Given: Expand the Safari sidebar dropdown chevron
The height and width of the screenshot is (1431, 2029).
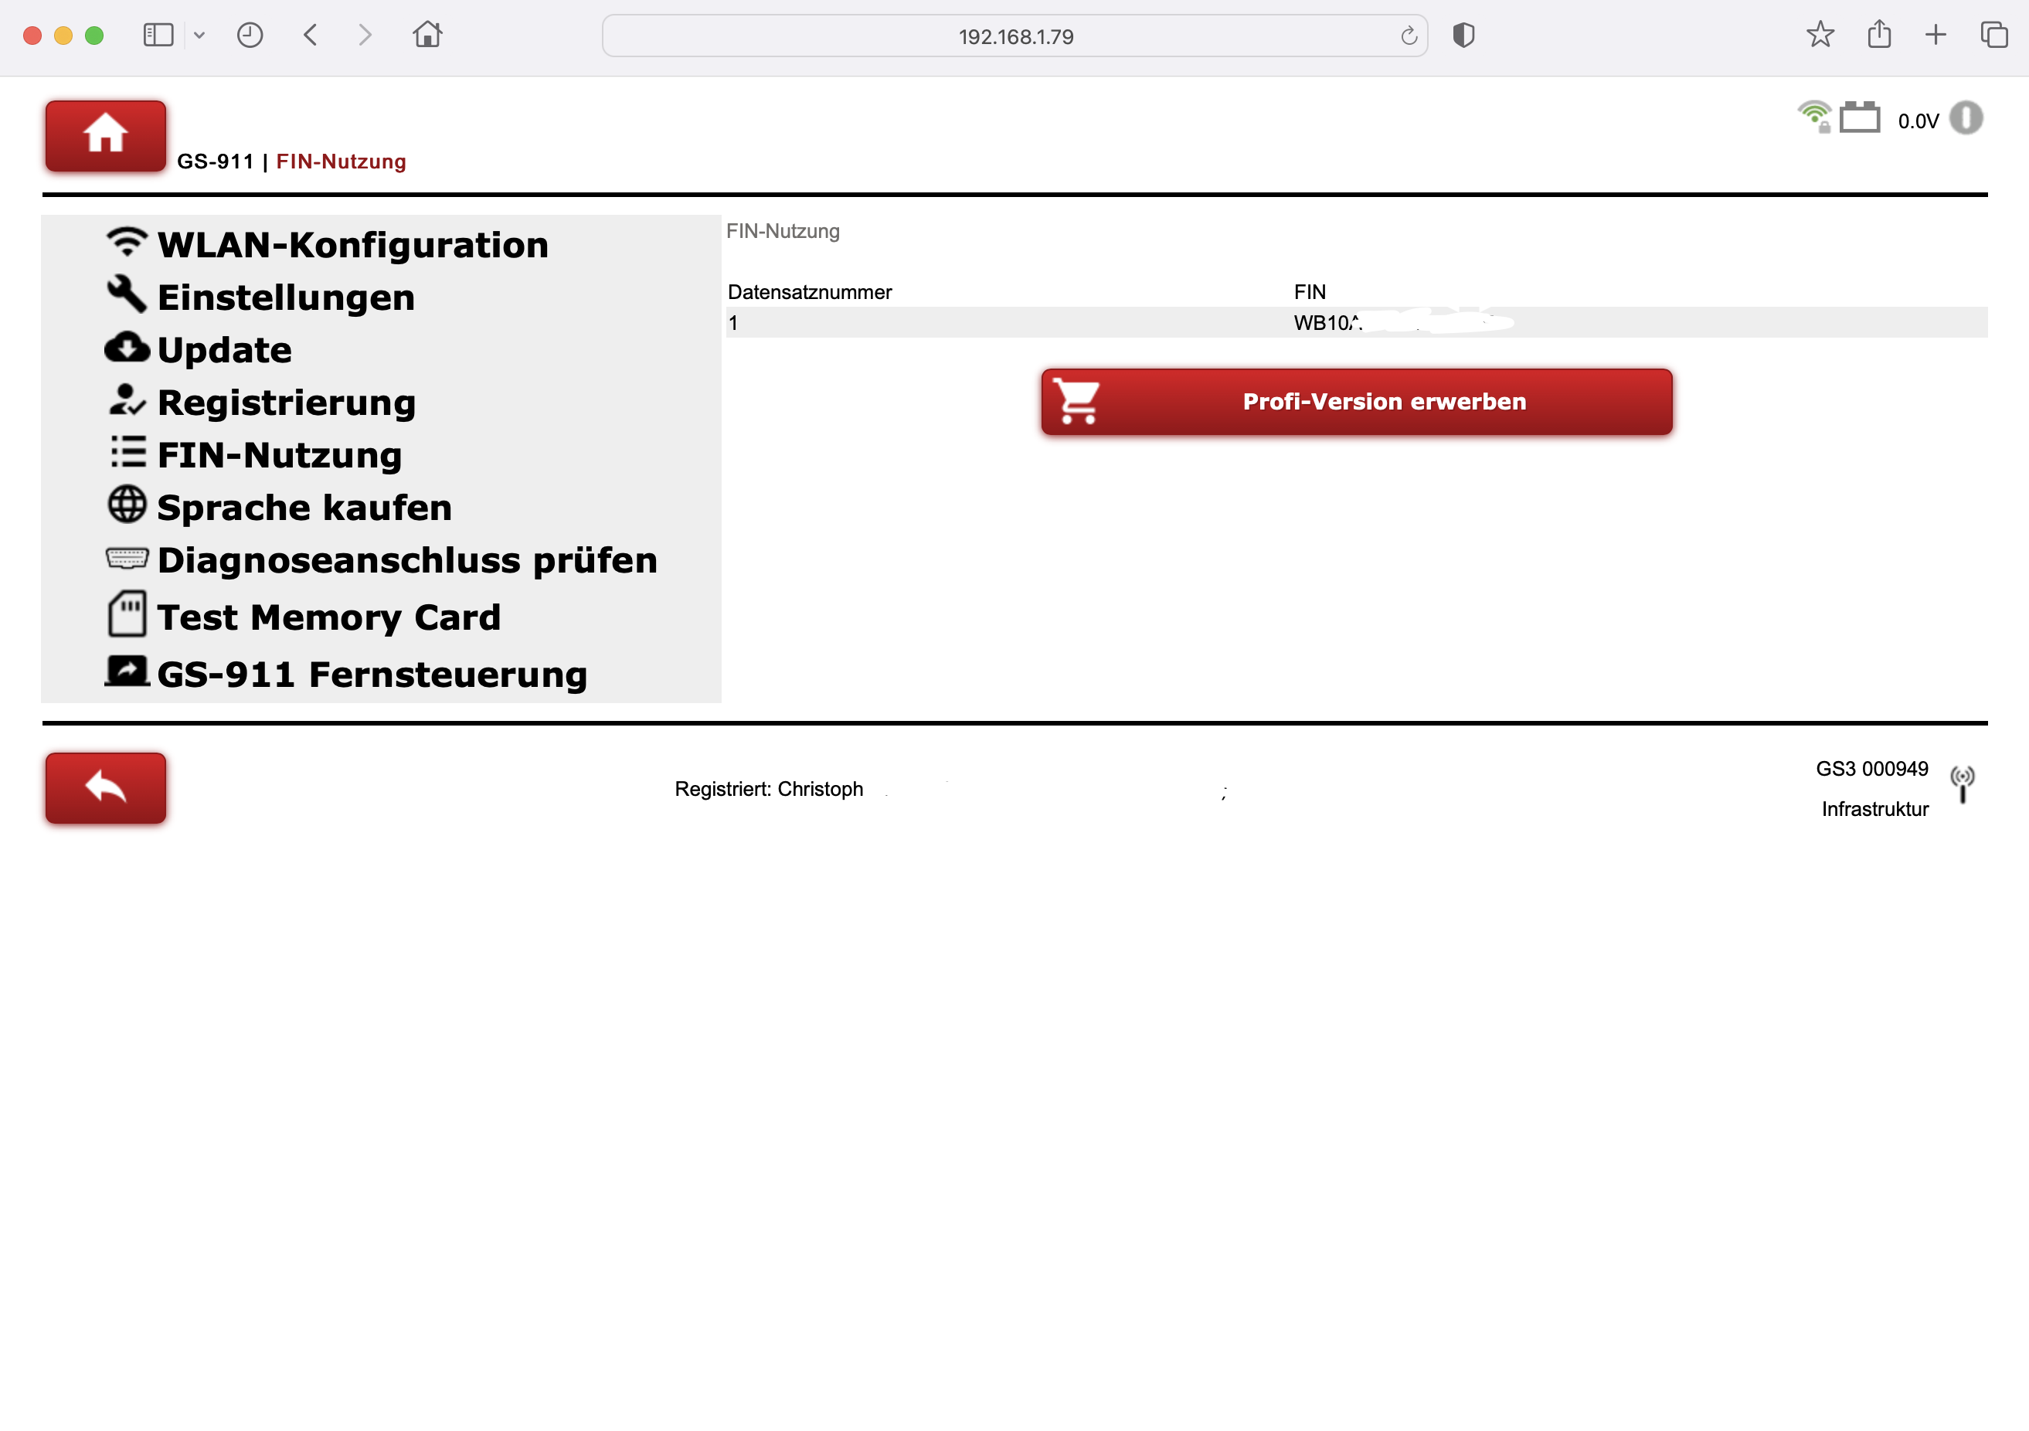Looking at the screenshot, I should [199, 36].
